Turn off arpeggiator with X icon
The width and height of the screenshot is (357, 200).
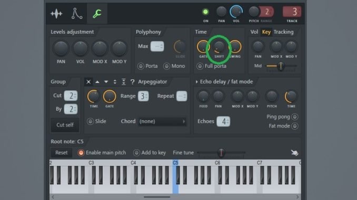tap(88, 82)
